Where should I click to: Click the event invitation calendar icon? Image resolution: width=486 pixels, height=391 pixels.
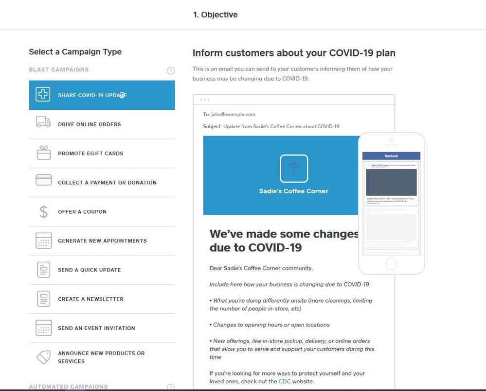click(x=43, y=328)
